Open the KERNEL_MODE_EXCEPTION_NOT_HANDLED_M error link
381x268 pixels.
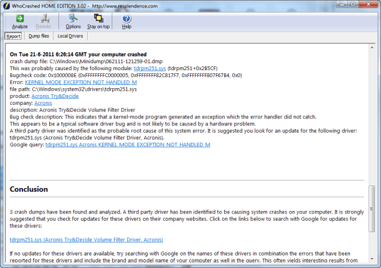81,83
